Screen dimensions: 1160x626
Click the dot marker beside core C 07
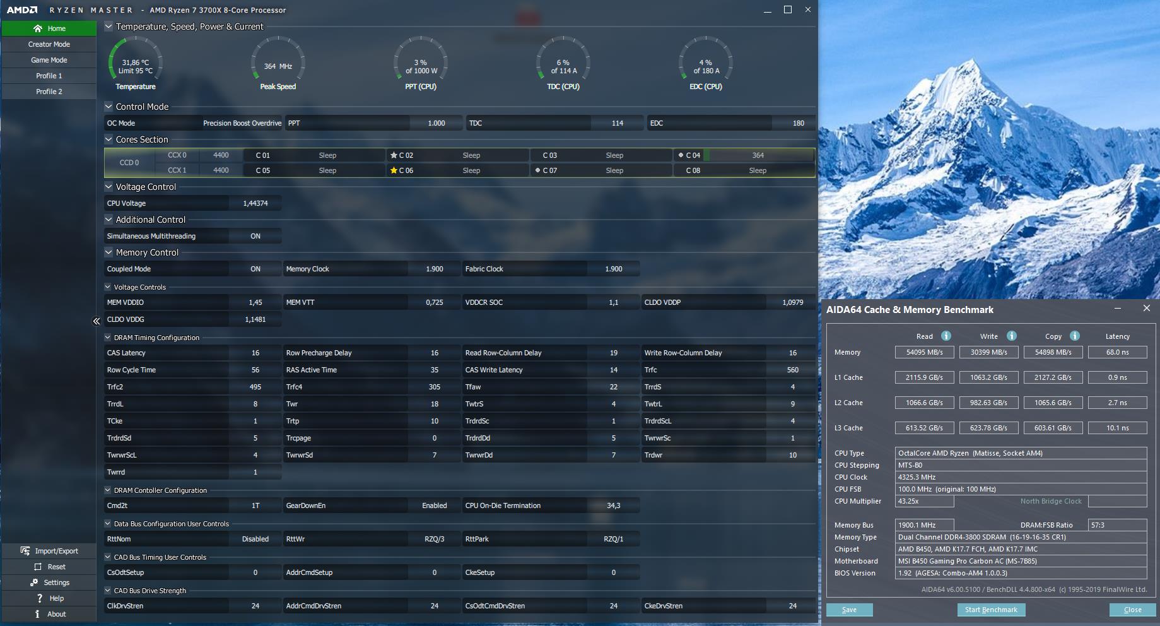point(537,170)
